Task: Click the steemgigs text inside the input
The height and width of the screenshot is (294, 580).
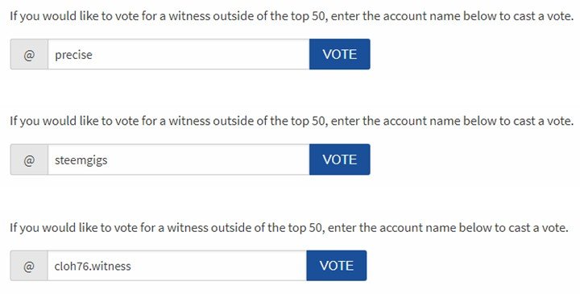Action: (x=81, y=160)
